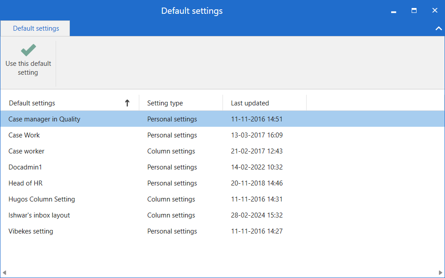445x278 pixels.
Task: Select the Case Work setting
Action: tap(24, 135)
